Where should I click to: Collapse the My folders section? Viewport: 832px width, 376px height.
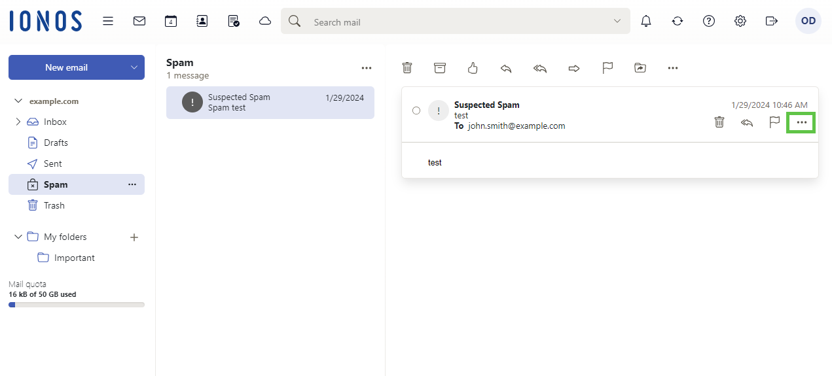[x=18, y=237]
